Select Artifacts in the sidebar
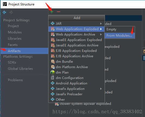The height and width of the screenshot is (117, 145). [x=24, y=51]
